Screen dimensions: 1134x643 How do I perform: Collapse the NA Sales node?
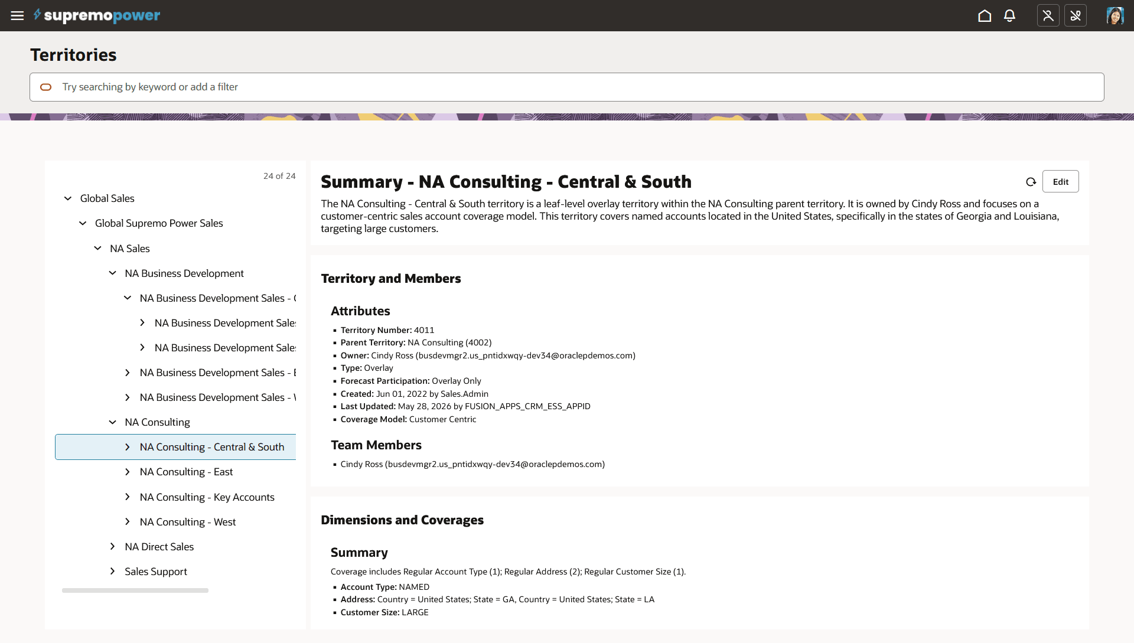[x=97, y=249]
